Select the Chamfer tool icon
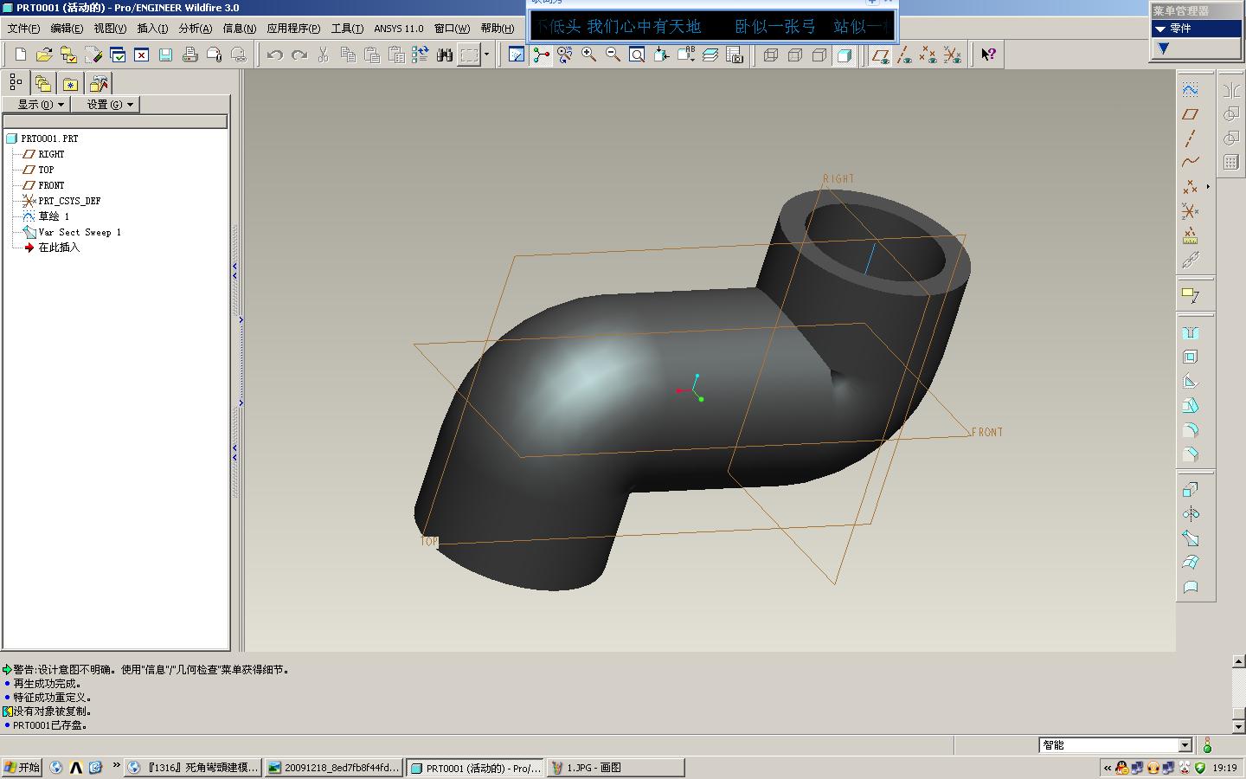The image size is (1246, 779). coord(1191,454)
